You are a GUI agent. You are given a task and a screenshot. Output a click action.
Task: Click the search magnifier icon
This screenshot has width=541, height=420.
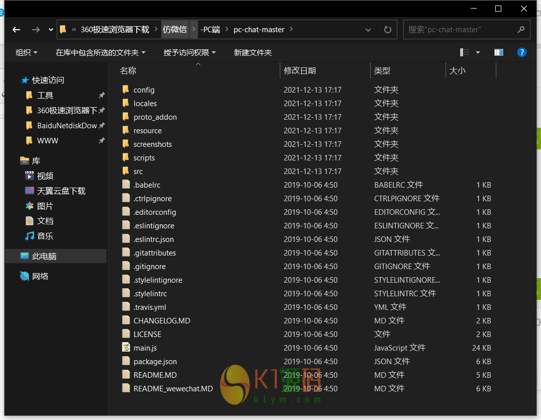click(x=521, y=30)
